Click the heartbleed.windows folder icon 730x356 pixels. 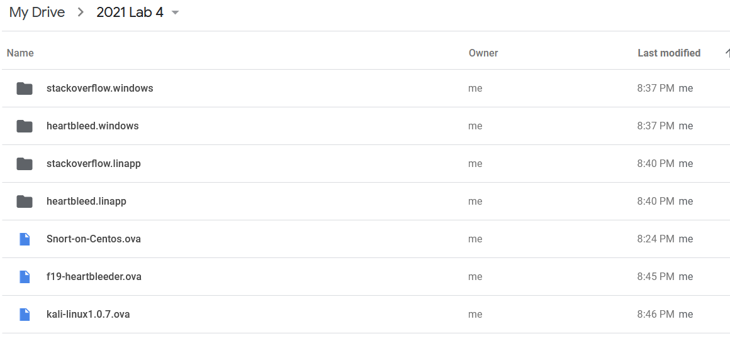point(25,126)
